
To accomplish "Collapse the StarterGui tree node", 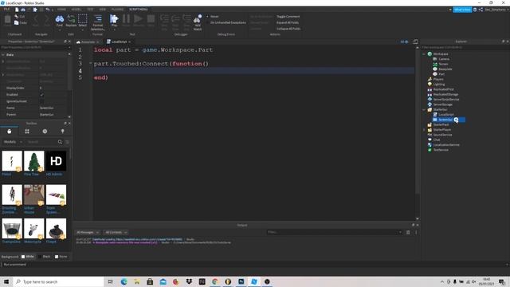I will [424, 110].
